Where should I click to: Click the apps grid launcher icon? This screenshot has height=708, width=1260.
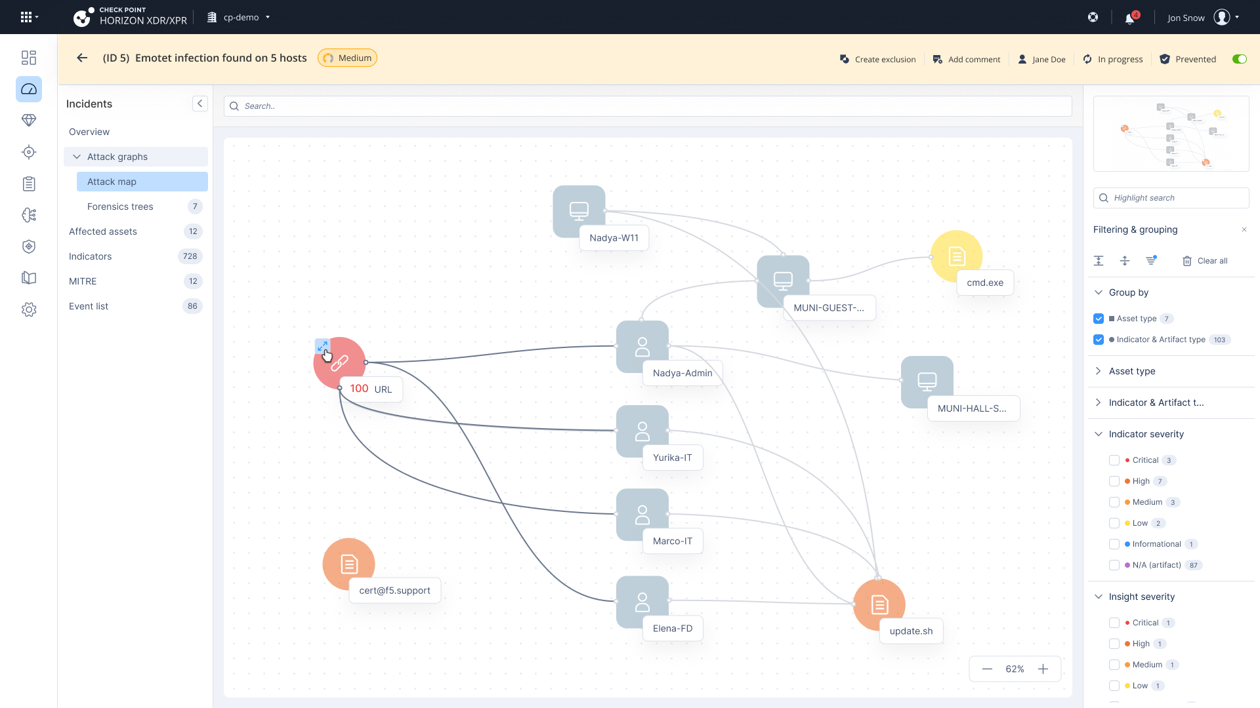(x=26, y=18)
